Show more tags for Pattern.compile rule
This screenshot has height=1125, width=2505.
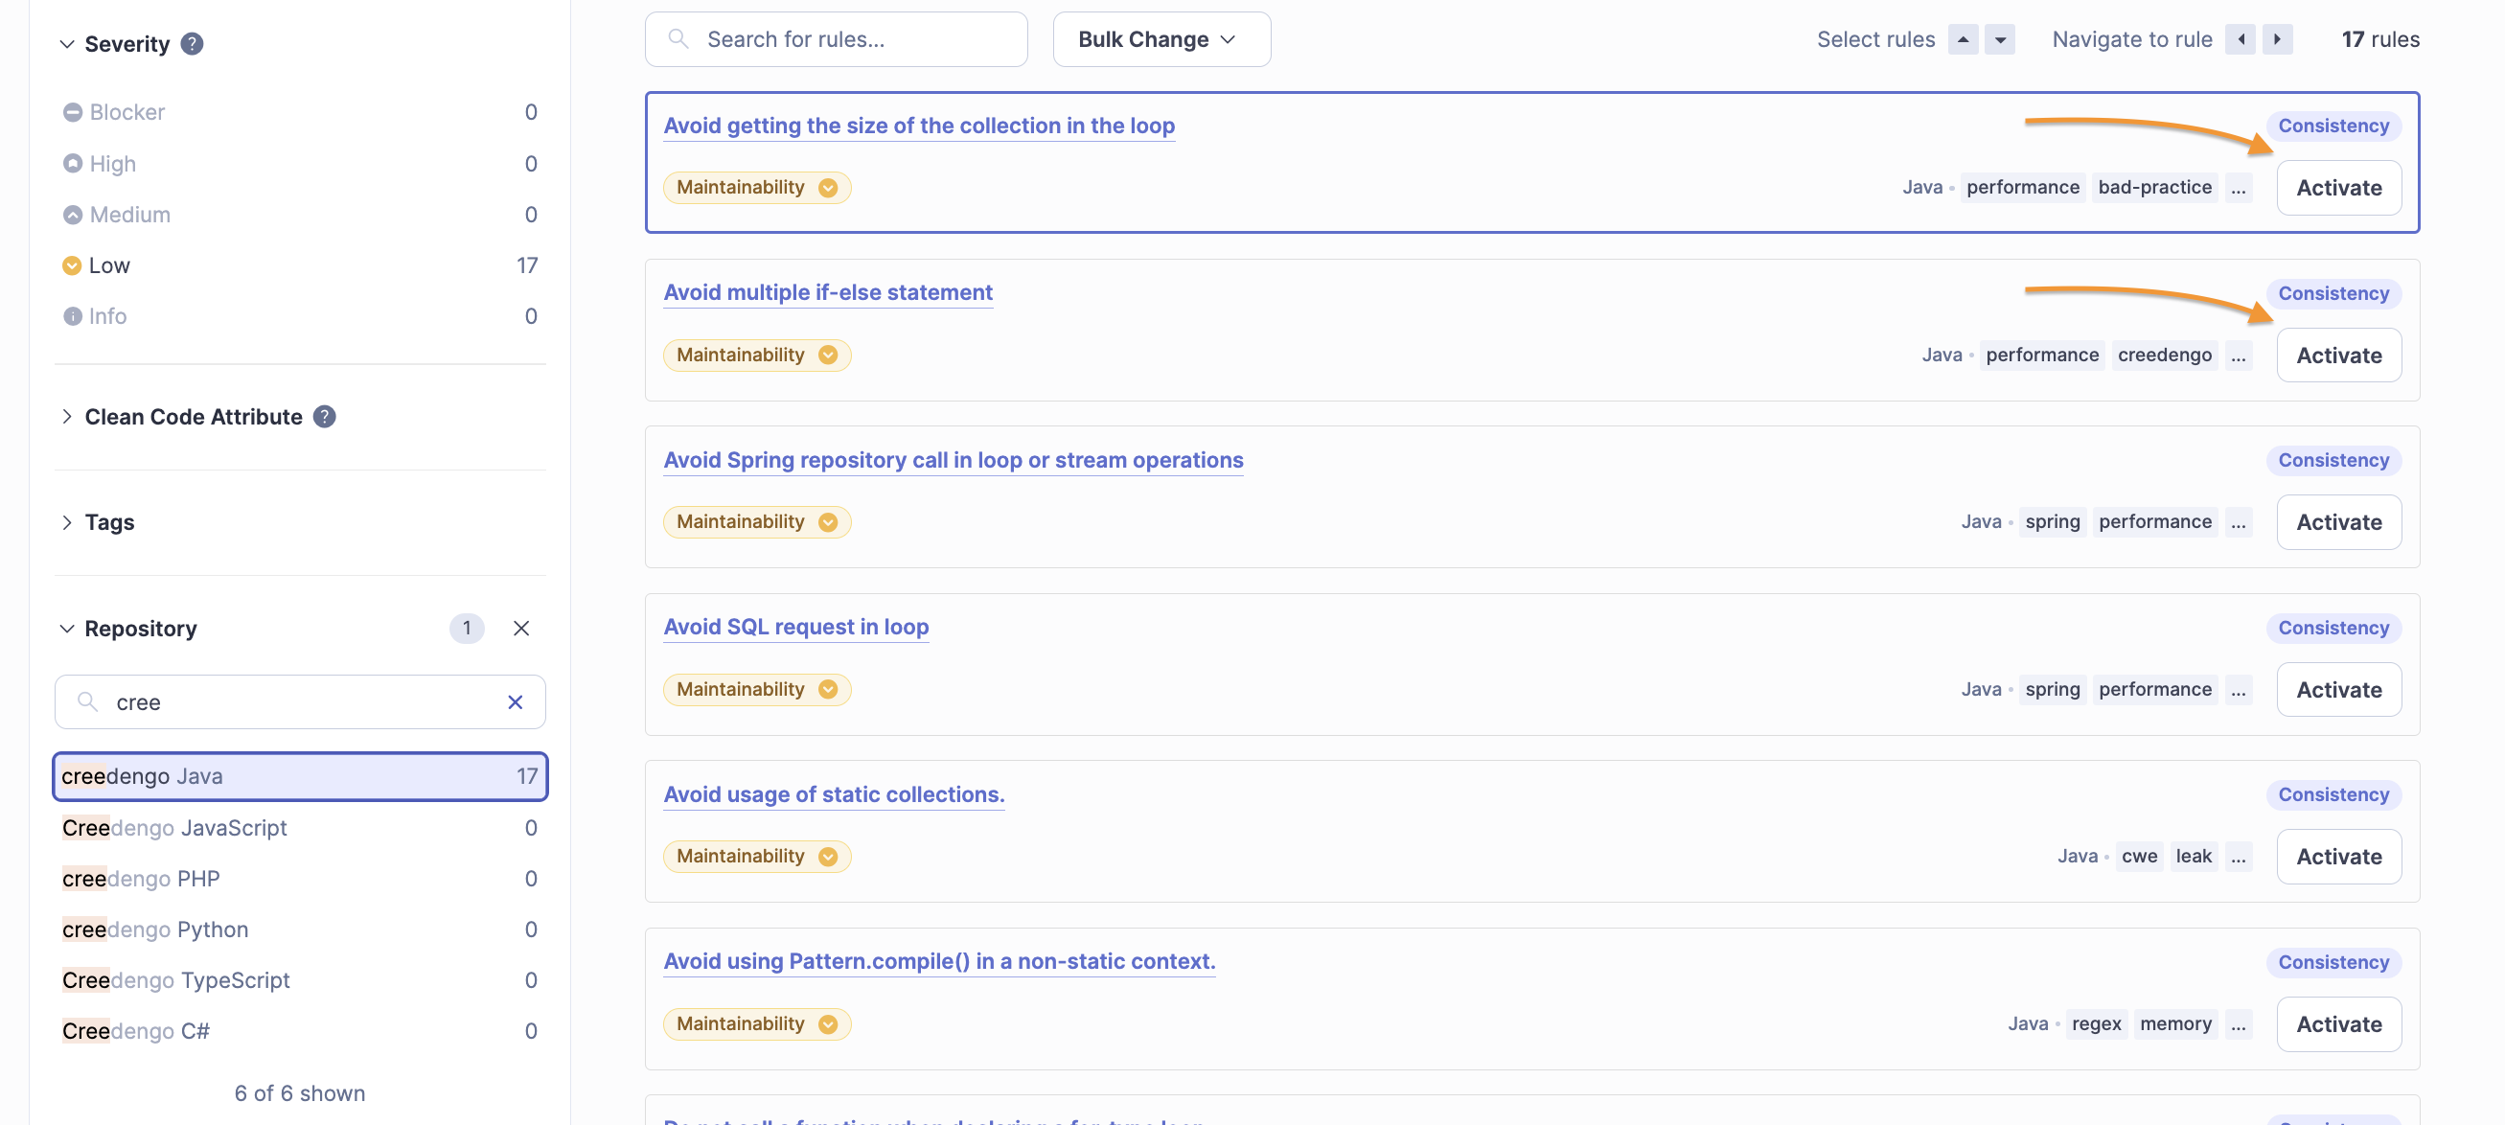(x=2239, y=1023)
